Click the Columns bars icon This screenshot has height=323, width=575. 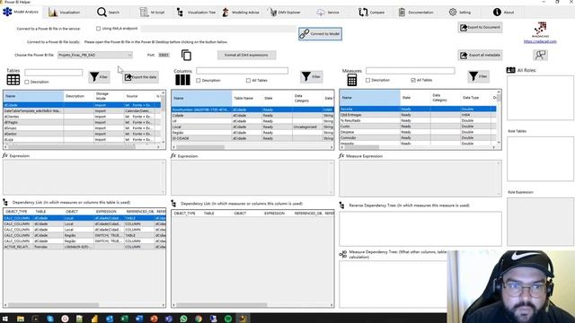(182, 80)
